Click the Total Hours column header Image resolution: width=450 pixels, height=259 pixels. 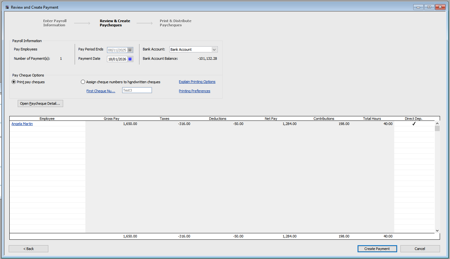[372, 119]
